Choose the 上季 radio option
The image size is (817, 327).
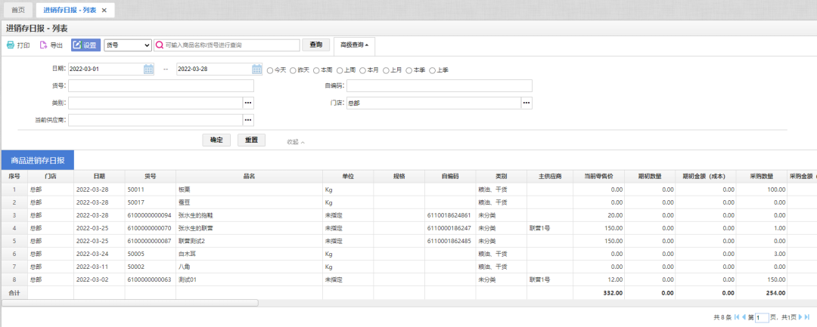coord(433,70)
